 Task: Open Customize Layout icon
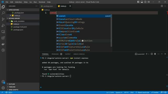pyautogui.click(x=149, y=2)
